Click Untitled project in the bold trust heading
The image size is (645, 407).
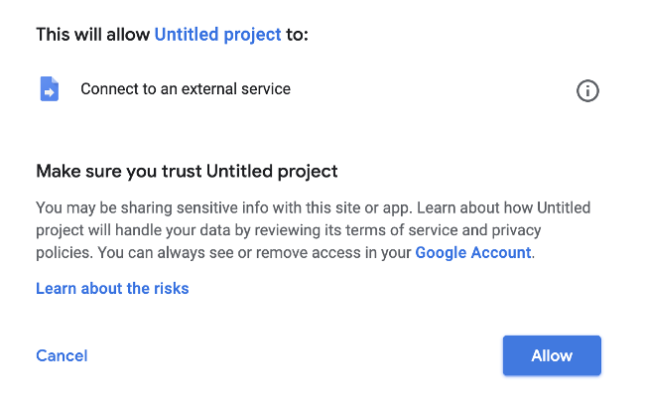point(272,171)
